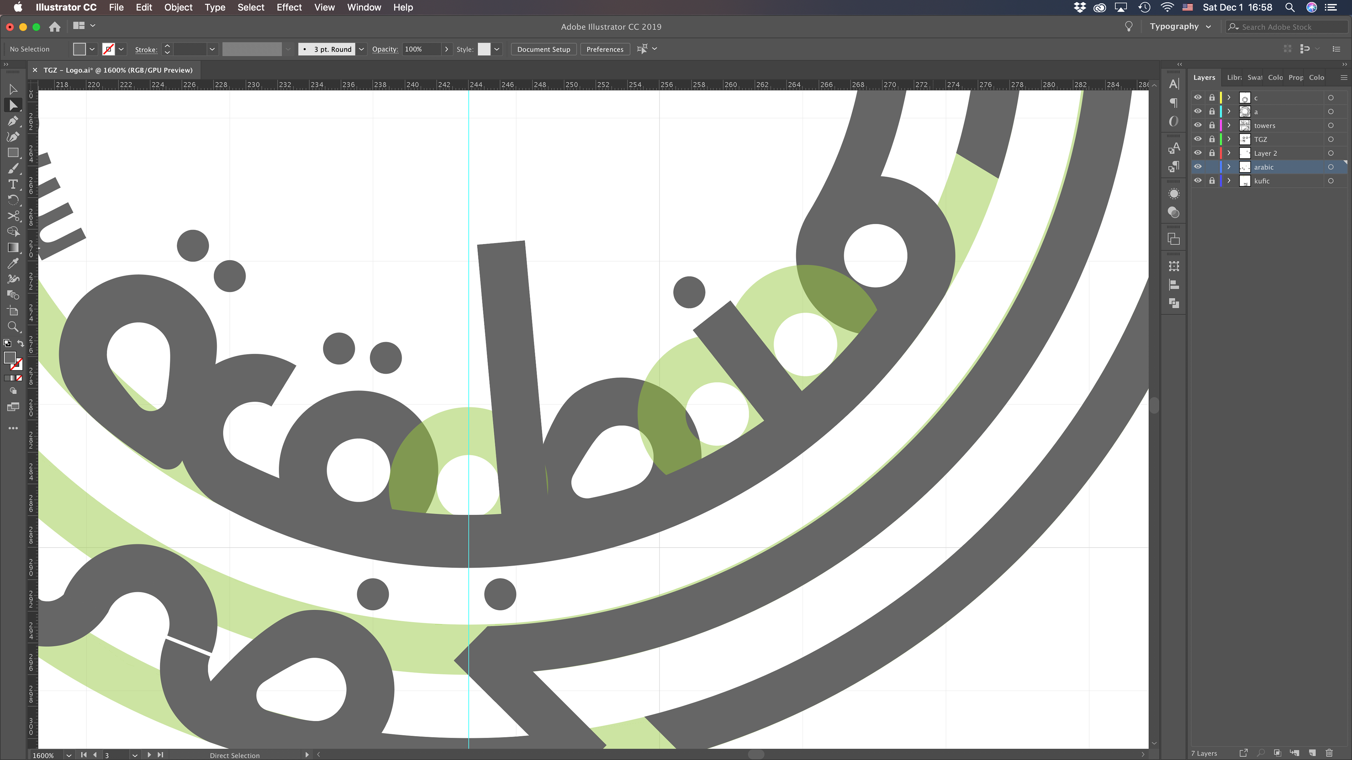This screenshot has height=760, width=1352.
Task: Hide the TGZ layer
Action: pos(1198,139)
